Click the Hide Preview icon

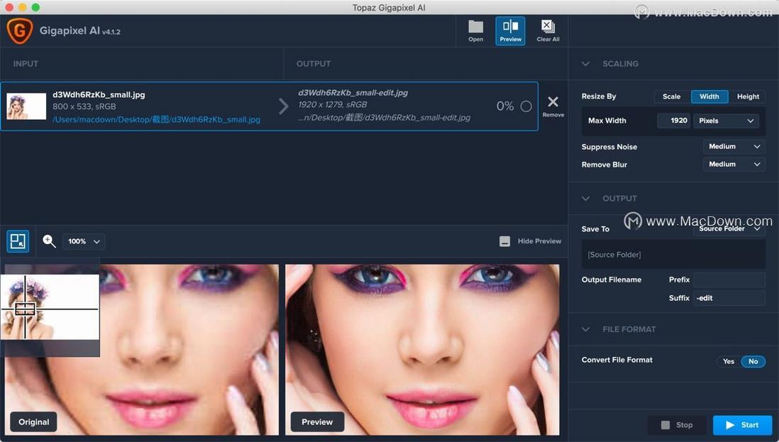tap(504, 241)
